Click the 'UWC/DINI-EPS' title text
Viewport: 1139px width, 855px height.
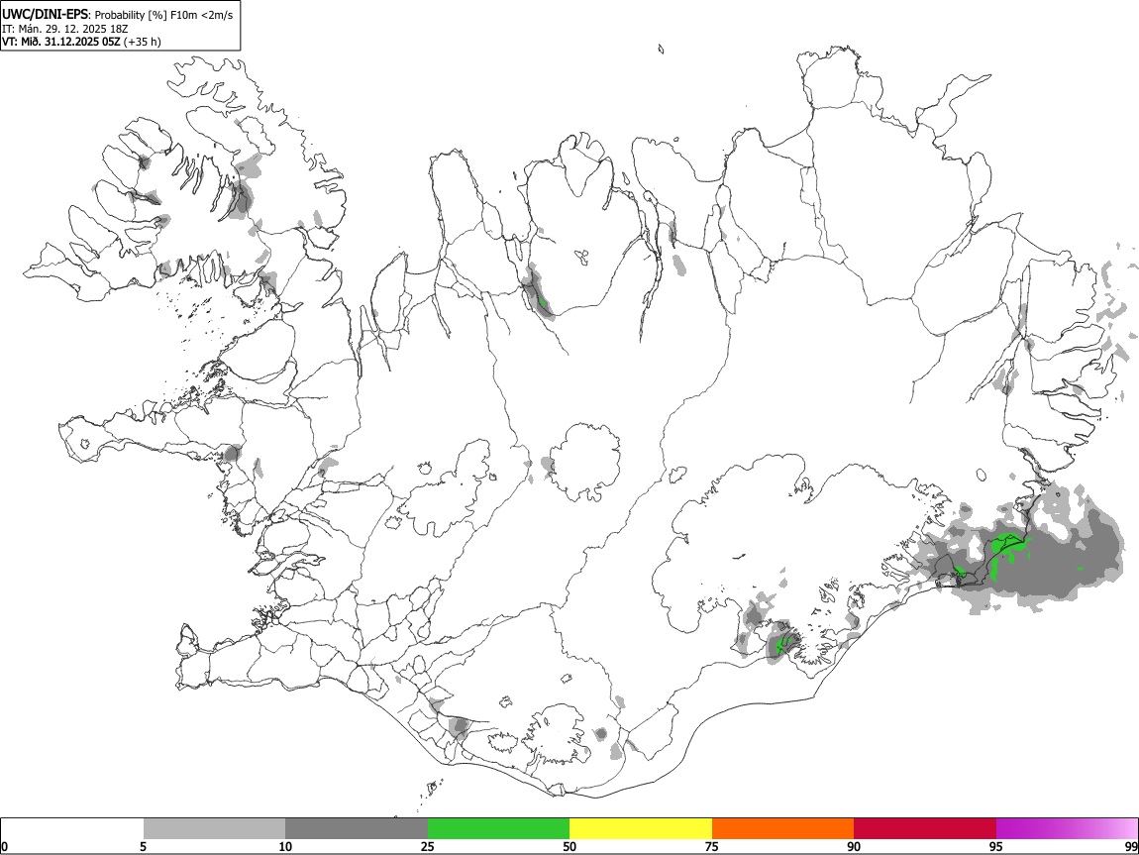[x=46, y=15]
